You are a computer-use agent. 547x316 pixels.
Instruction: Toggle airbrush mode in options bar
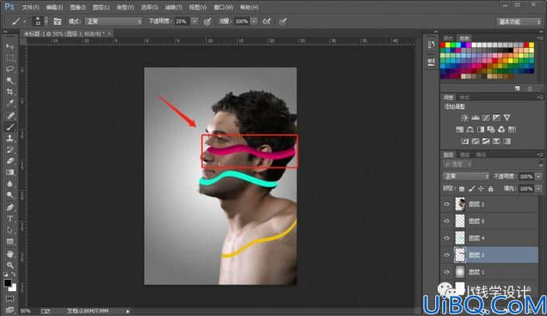(267, 22)
